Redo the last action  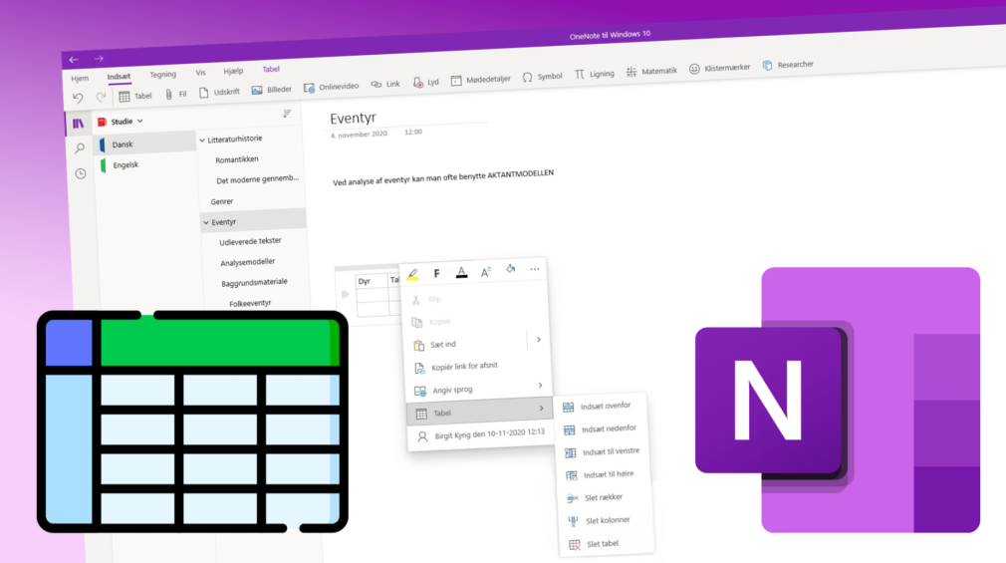pyautogui.click(x=101, y=97)
